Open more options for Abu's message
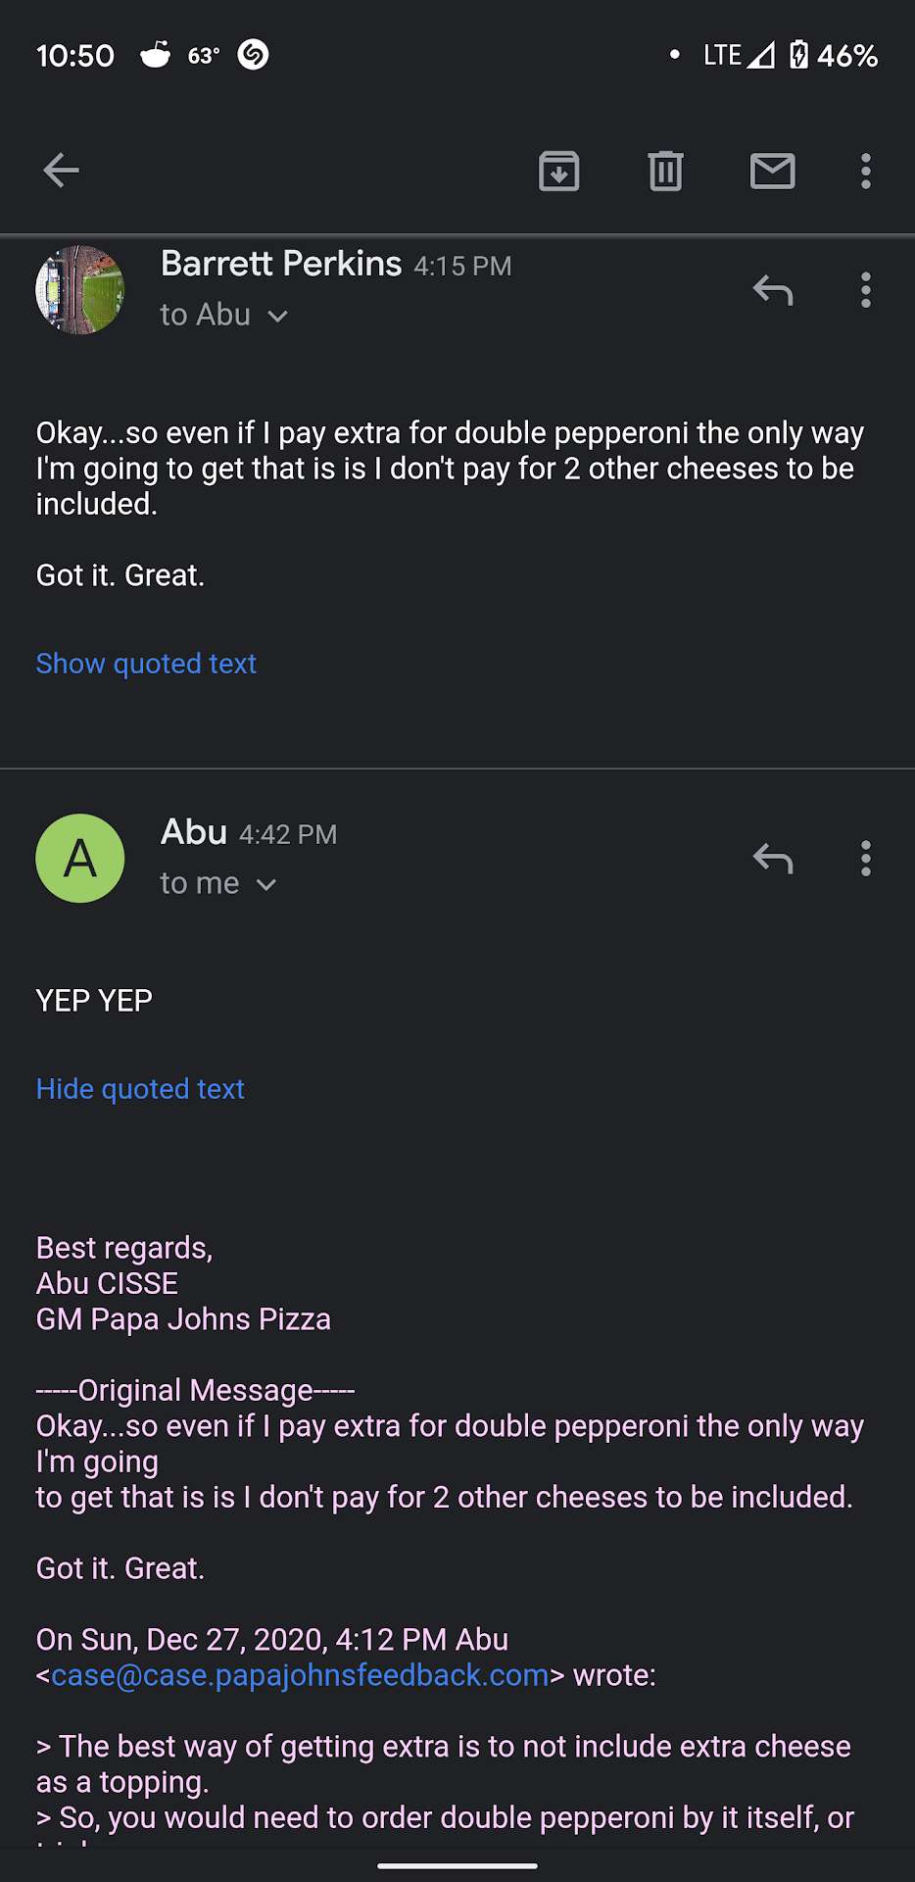915x1882 pixels. tap(865, 859)
